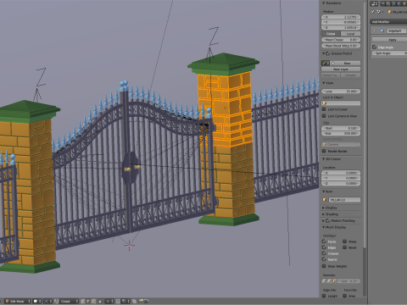Viewport: 407px width, 305px height.
Task: Collapse the EdgeSplit modifier panel arrow
Action: click(x=375, y=30)
